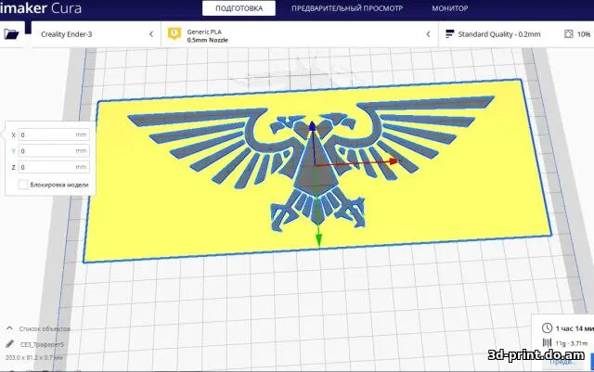The width and height of the screenshot is (594, 372).
Task: Collapse the Список объектов list
Action: coord(9,328)
